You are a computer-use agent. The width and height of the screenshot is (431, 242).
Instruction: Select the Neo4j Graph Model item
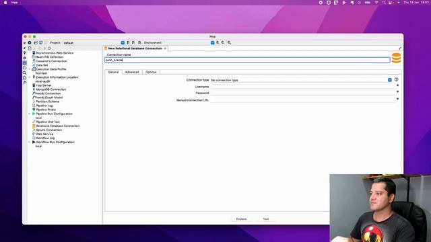(x=49, y=97)
